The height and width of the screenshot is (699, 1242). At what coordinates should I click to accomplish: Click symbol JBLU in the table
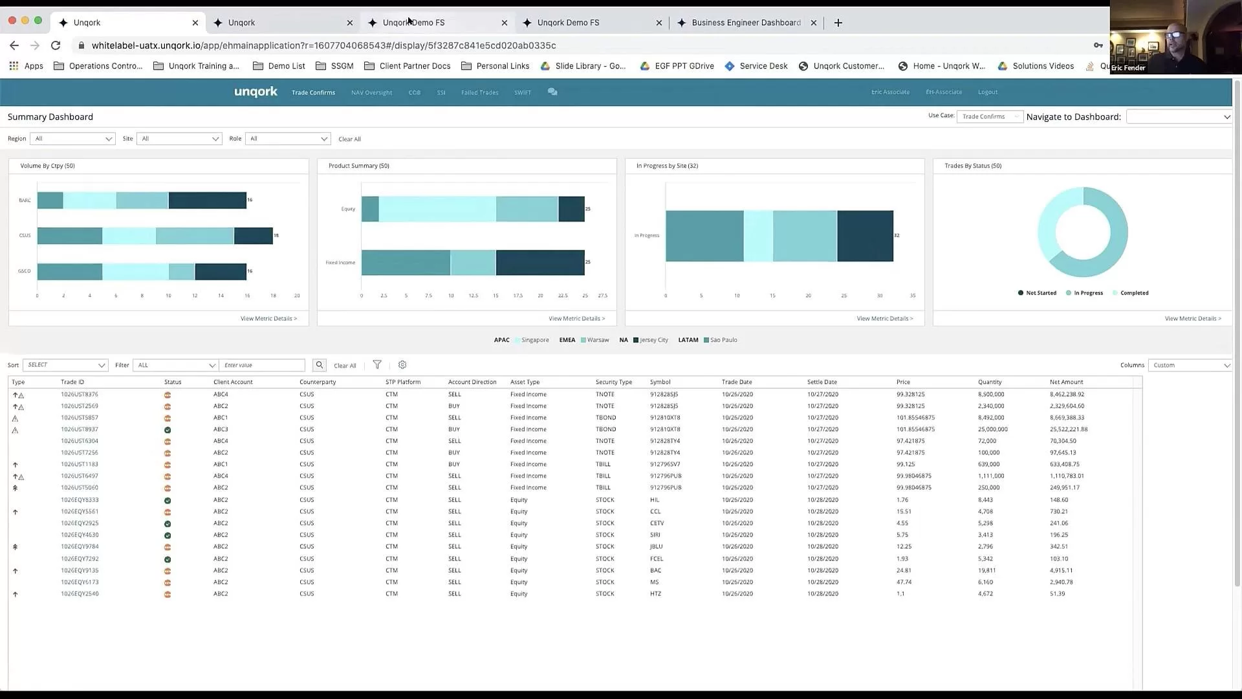click(x=656, y=547)
